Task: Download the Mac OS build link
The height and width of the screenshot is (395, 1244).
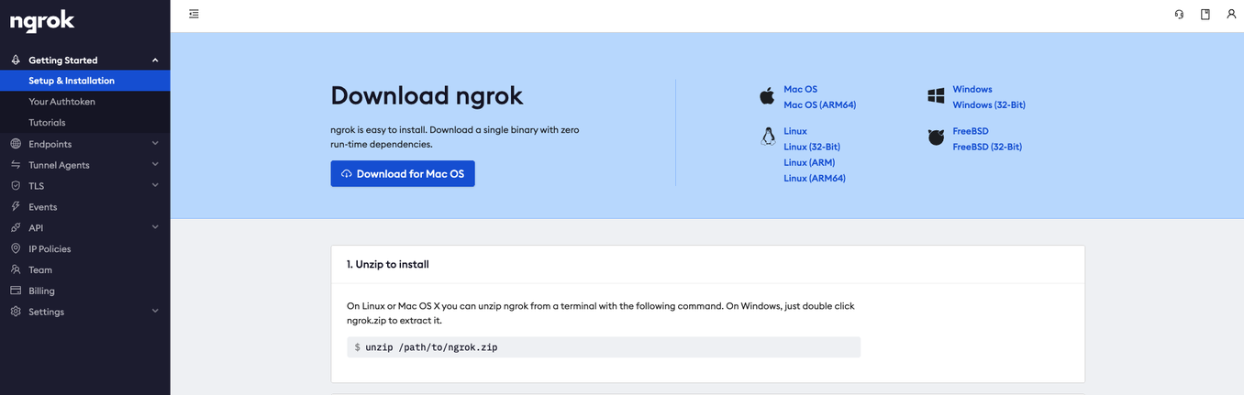Action: point(800,90)
